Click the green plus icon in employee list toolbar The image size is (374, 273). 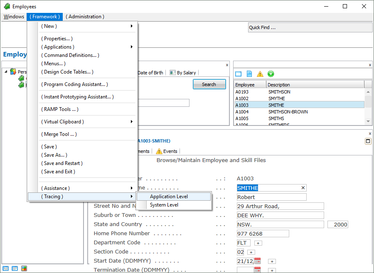click(x=271, y=74)
